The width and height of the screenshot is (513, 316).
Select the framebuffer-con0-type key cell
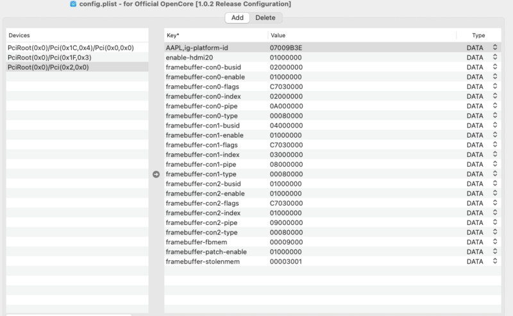tap(202, 116)
